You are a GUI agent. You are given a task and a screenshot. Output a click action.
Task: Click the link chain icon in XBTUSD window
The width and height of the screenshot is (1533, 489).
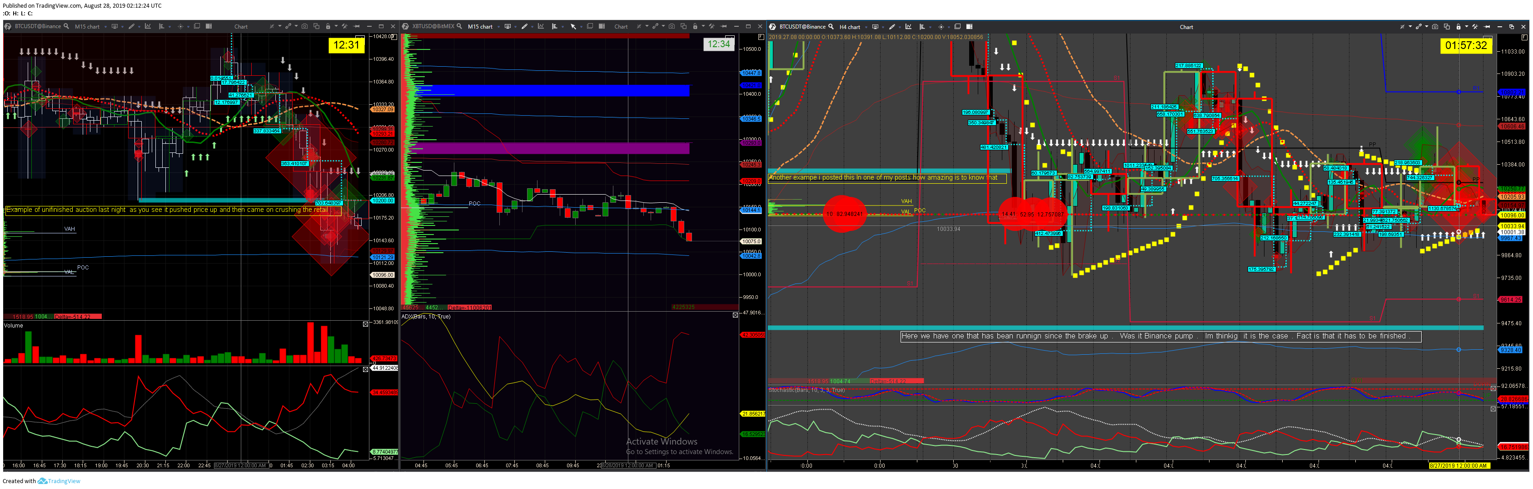[655, 26]
